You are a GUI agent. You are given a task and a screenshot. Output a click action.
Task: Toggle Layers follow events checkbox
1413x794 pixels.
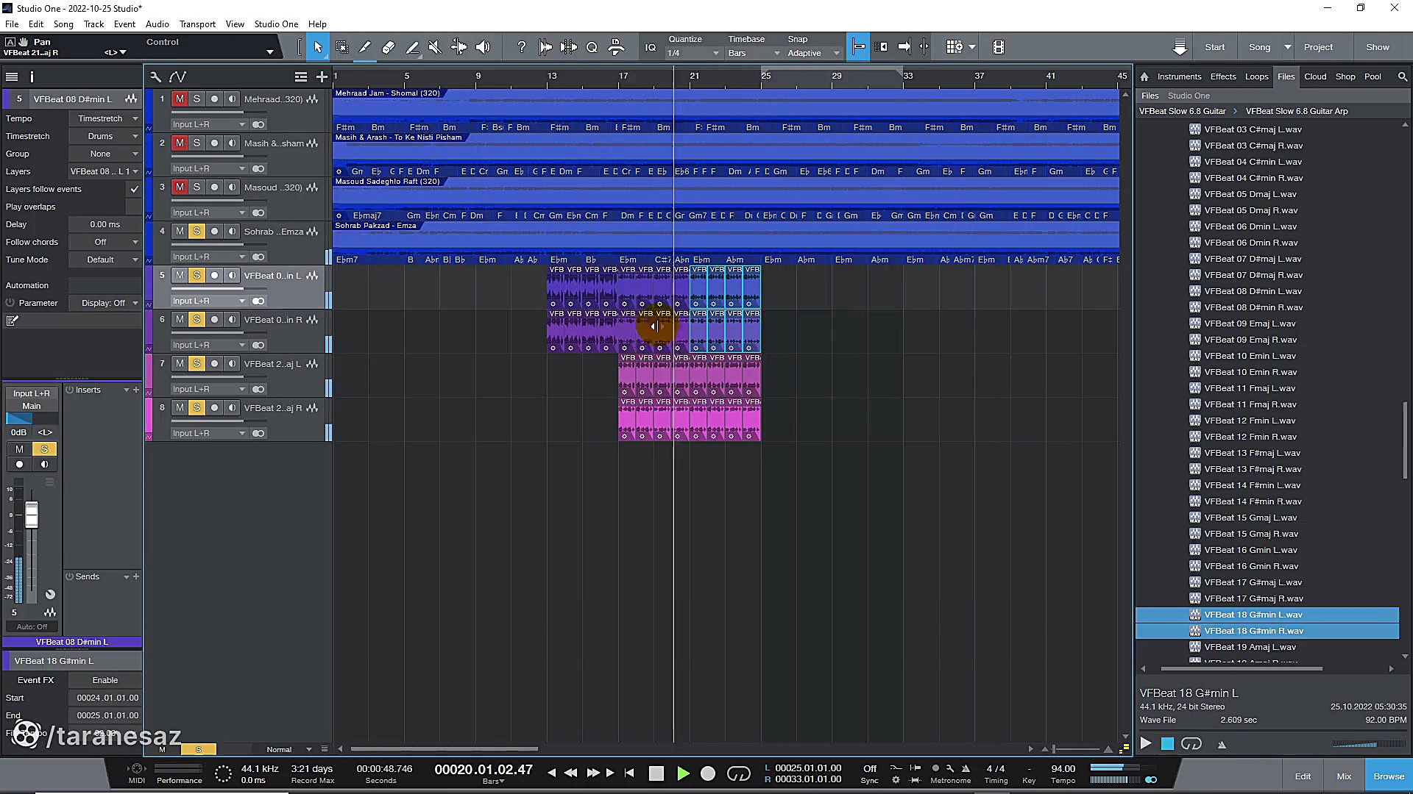134,189
